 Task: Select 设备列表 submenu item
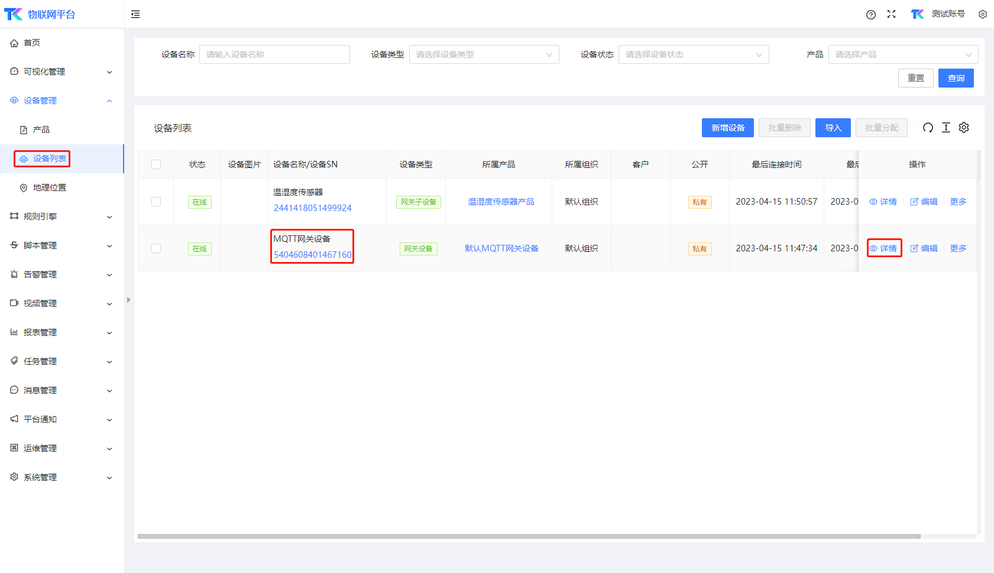coord(62,158)
